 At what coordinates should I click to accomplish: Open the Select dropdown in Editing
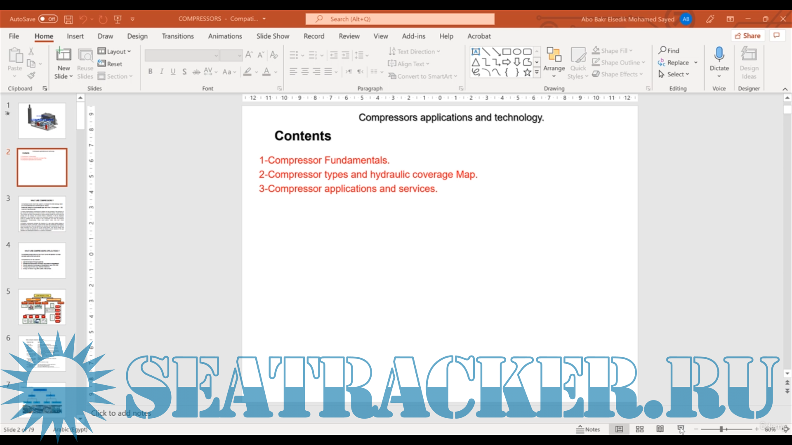click(x=677, y=74)
